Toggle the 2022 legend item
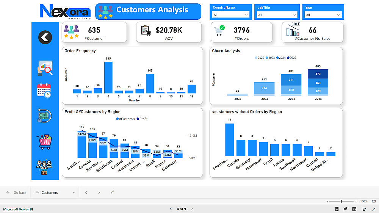Viewport: 379px width, 213px height. 260,58
